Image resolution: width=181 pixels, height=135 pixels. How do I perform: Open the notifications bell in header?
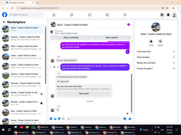point(168,15)
